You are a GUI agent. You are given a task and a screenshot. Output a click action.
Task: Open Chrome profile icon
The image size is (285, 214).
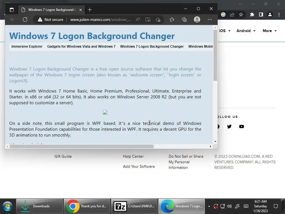(x=270, y=14)
